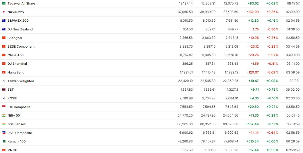The image size is (303, 153).
Task: Go to the Taiwan Weighted index
Action: pos(21,81)
